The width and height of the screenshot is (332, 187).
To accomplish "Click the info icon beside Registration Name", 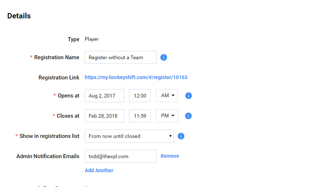I will [164, 57].
